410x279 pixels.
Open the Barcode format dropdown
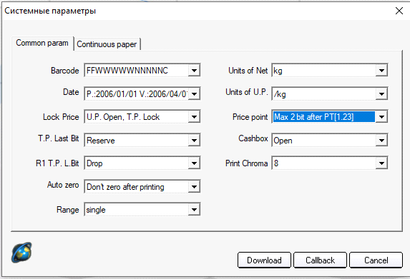coord(194,71)
